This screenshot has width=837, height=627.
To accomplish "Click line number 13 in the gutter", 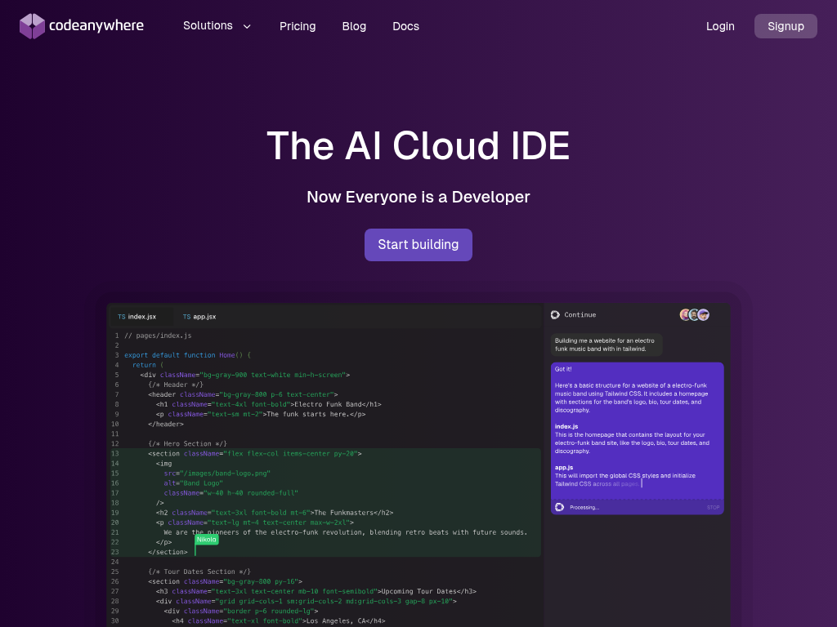I will point(115,454).
